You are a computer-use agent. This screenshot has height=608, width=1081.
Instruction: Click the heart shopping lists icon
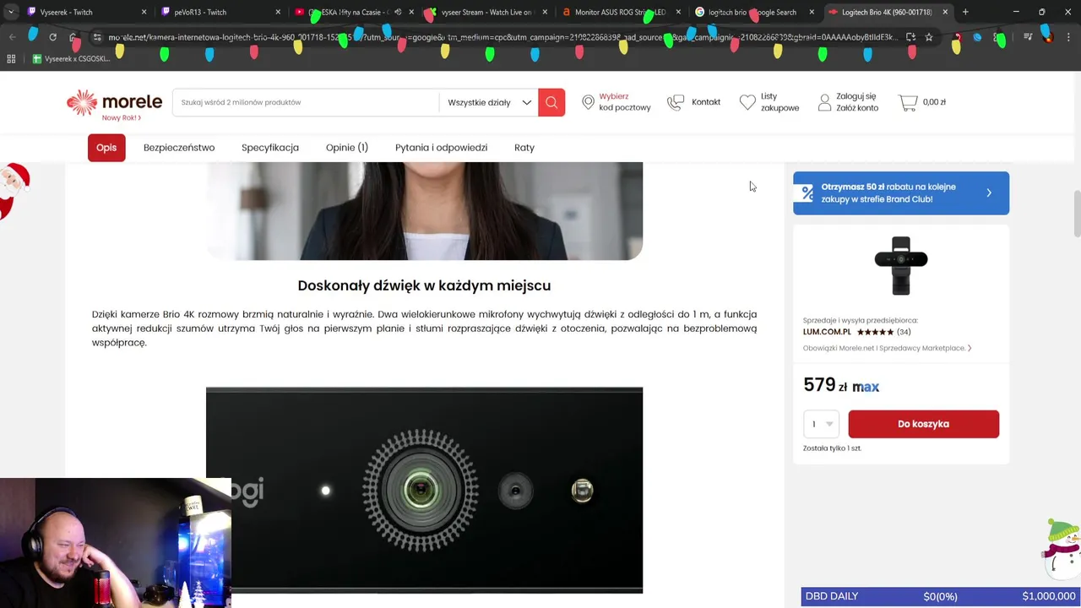pyautogui.click(x=747, y=102)
